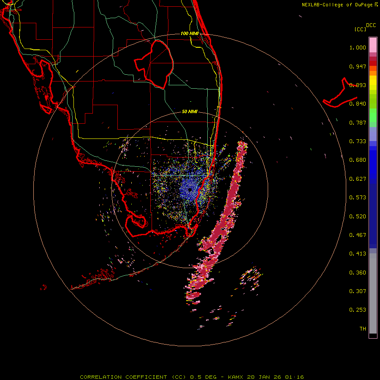Click the Lake Okeechobee outline on the map

154,64
